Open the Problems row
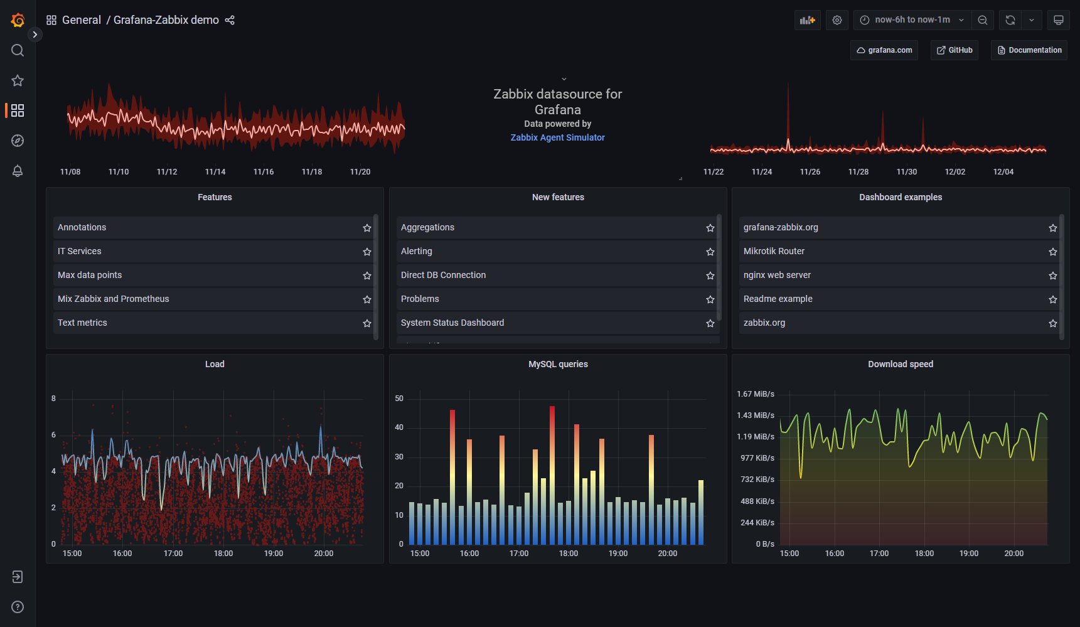This screenshot has height=627, width=1080. coord(557,299)
